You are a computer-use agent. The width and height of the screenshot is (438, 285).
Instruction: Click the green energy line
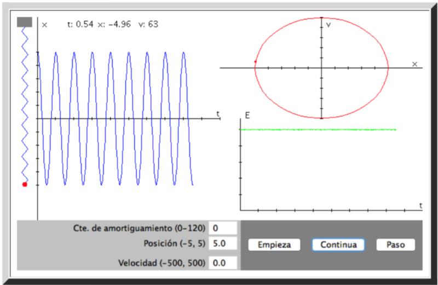point(318,130)
